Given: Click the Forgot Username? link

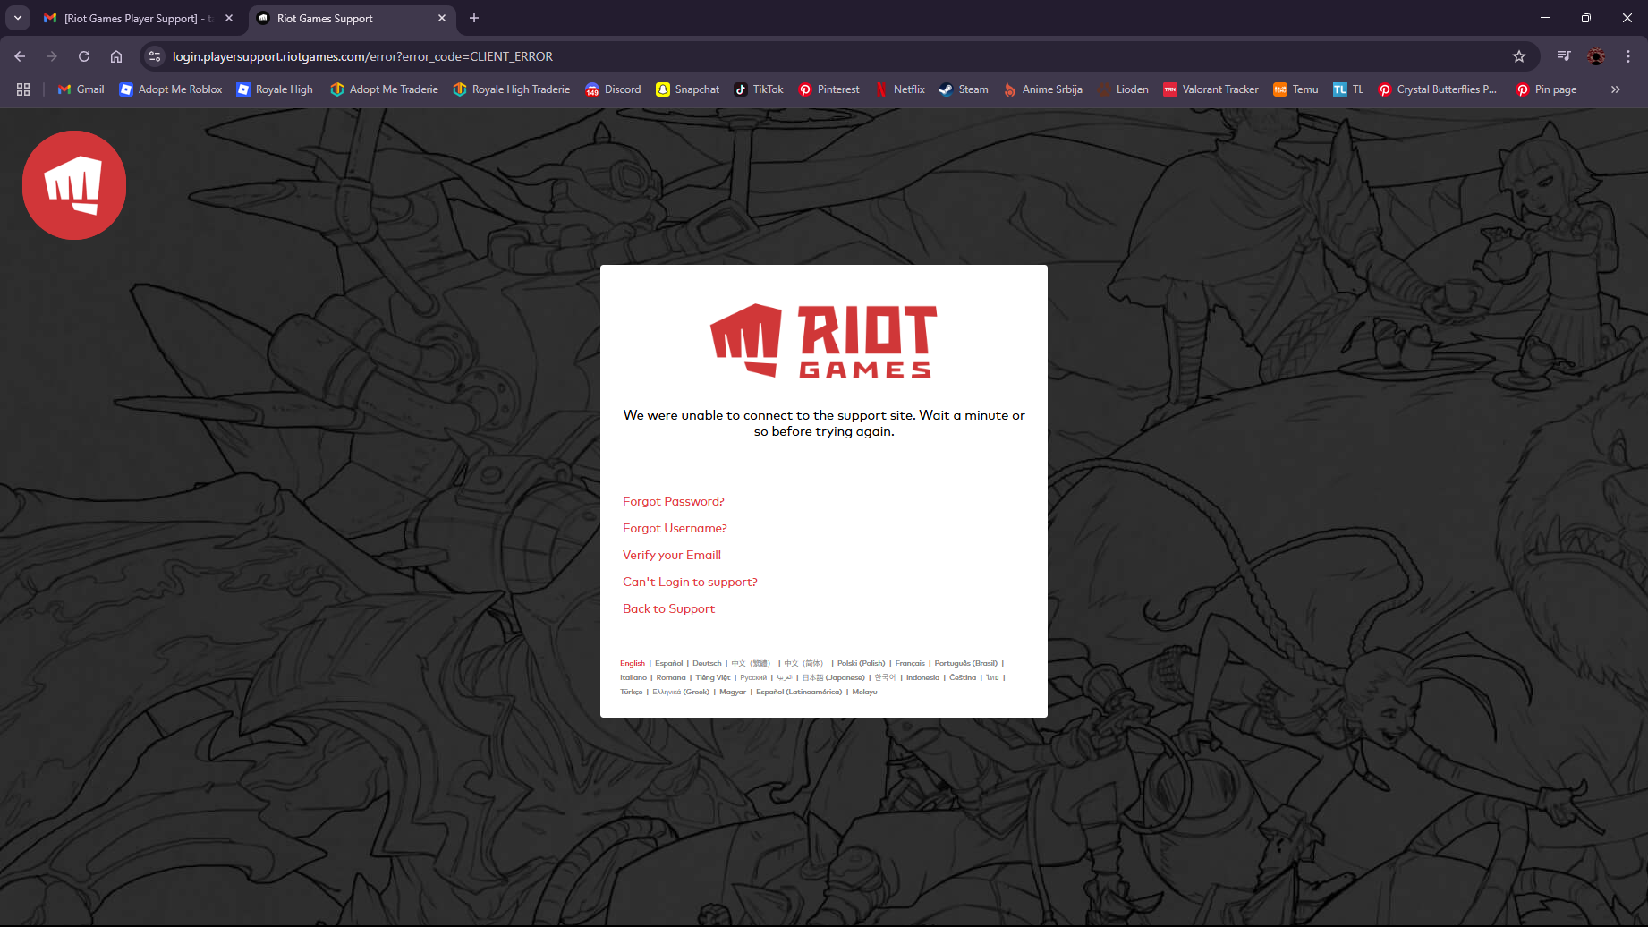Looking at the screenshot, I should pyautogui.click(x=675, y=528).
